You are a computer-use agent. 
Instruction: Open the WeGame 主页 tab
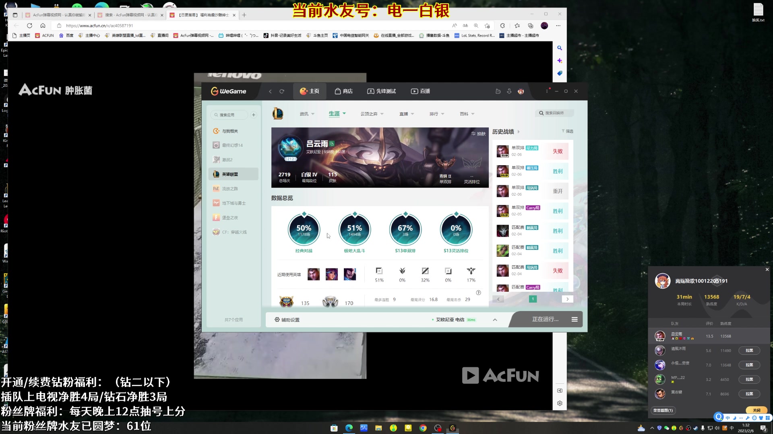[x=309, y=91]
